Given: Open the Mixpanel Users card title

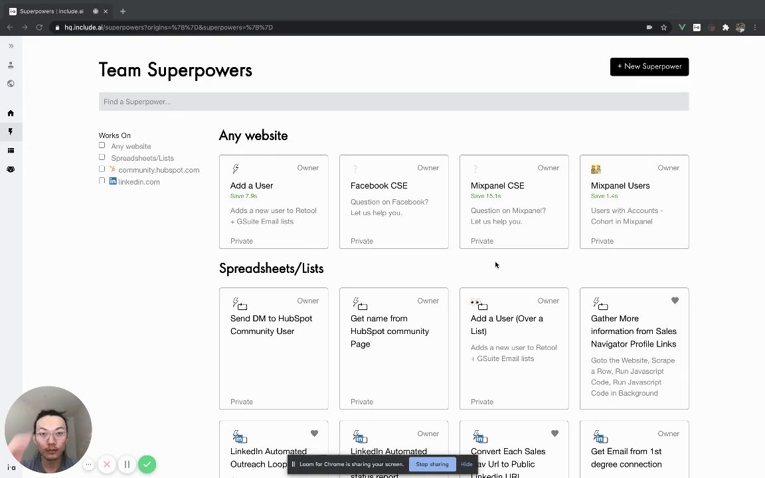Looking at the screenshot, I should [x=620, y=186].
